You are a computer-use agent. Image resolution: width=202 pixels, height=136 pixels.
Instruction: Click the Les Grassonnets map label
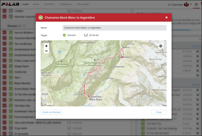click(117, 67)
